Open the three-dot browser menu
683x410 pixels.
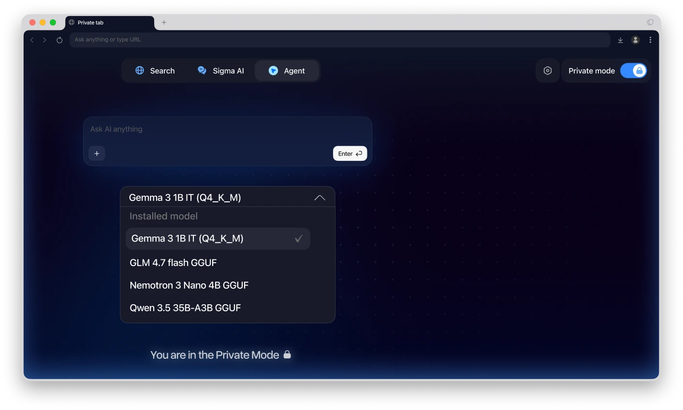[x=651, y=40]
